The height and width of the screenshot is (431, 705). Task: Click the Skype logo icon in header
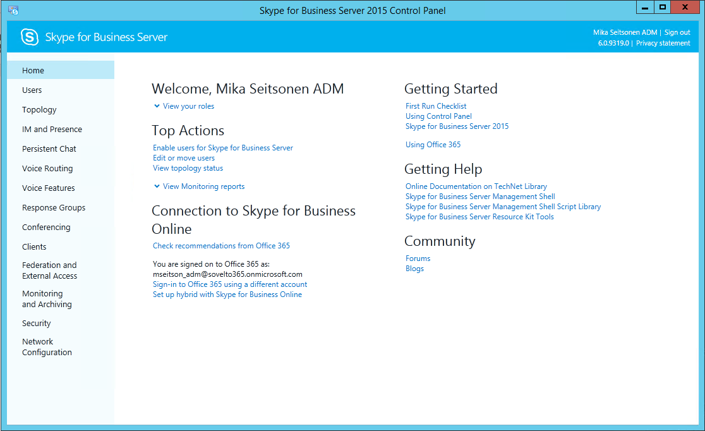(30, 37)
